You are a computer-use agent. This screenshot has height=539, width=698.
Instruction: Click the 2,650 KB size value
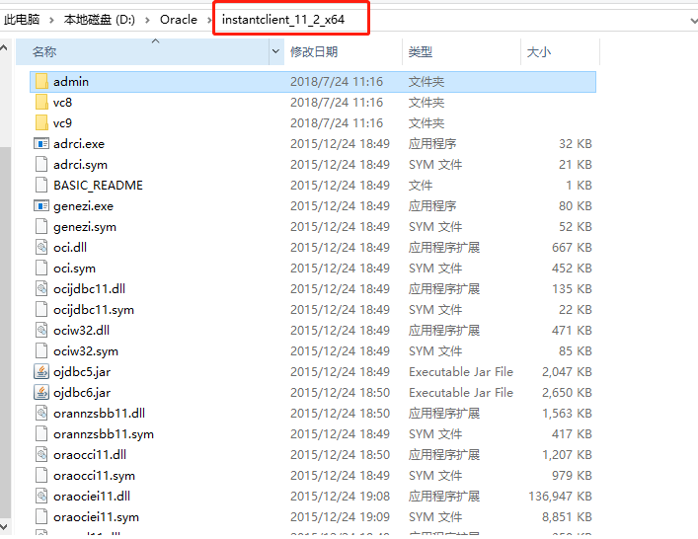(567, 393)
